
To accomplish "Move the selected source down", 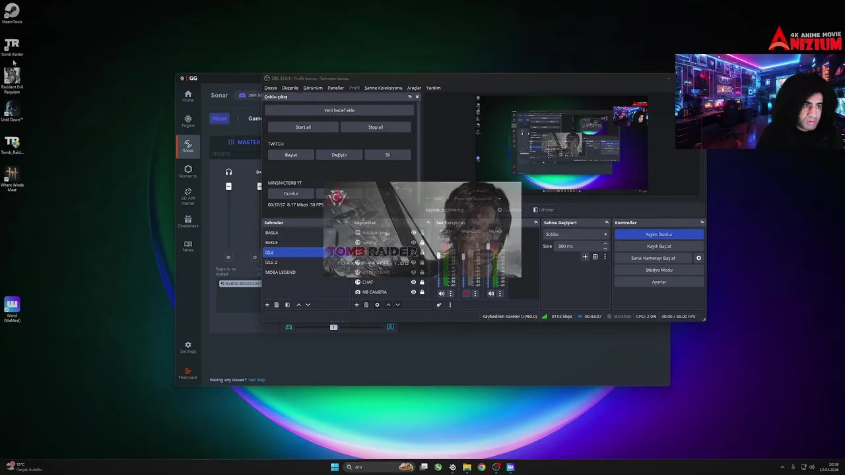I will click(397, 305).
